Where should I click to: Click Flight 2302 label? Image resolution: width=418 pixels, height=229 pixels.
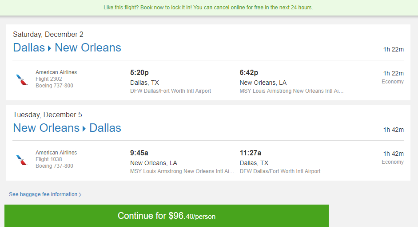tap(49, 79)
